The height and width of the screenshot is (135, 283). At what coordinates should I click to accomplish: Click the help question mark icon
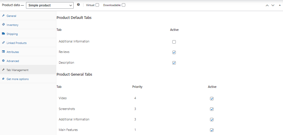(78, 5)
